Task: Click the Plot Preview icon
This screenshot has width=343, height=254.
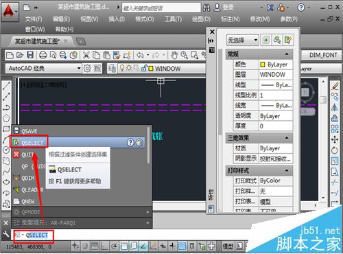Action: point(53,55)
